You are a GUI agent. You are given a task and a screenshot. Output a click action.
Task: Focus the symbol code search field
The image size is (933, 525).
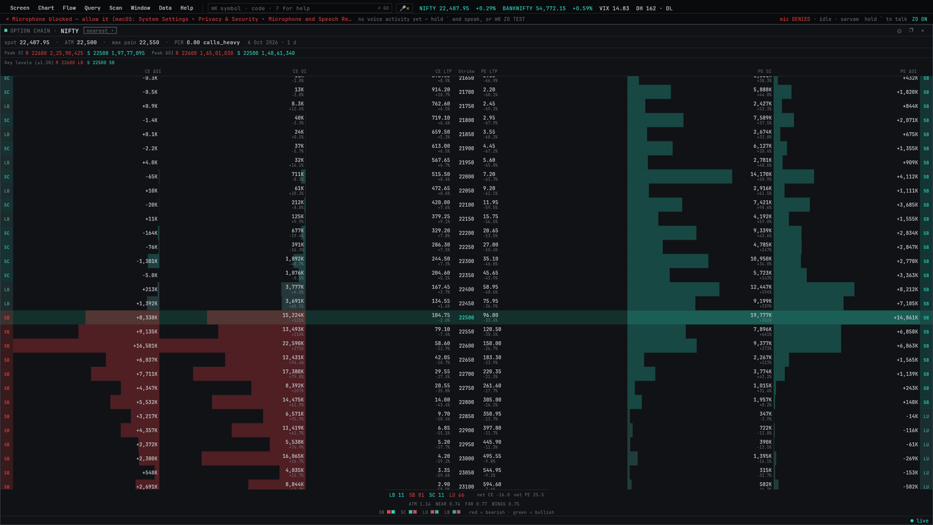300,8
